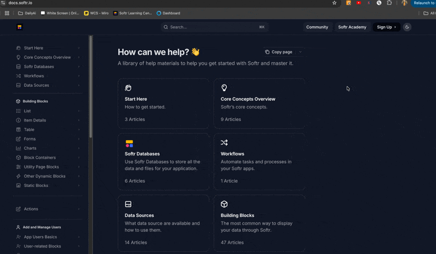The width and height of the screenshot is (436, 254).
Task: Click the Data Sources card icon
Action: pyautogui.click(x=128, y=204)
